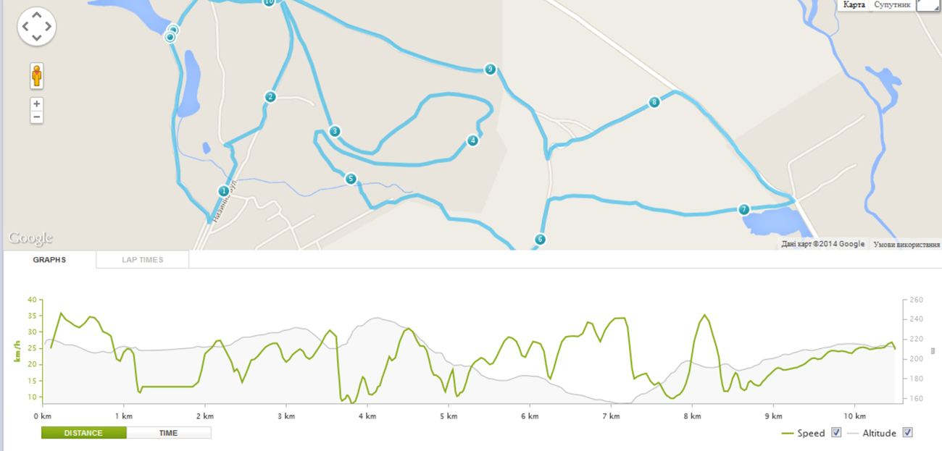The height and width of the screenshot is (451, 942).
Task: Click the Google logo on the map
Action: (30, 238)
